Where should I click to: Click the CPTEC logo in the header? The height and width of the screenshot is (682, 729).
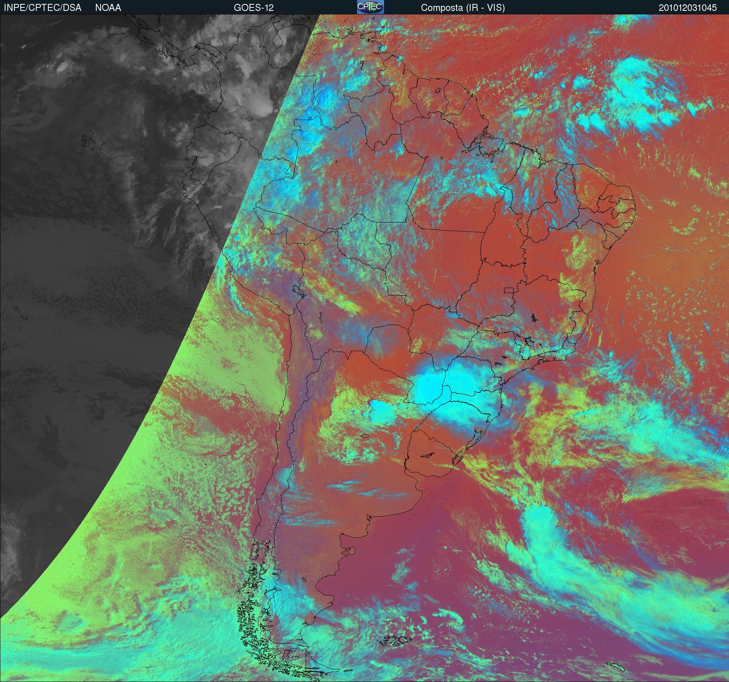point(370,7)
